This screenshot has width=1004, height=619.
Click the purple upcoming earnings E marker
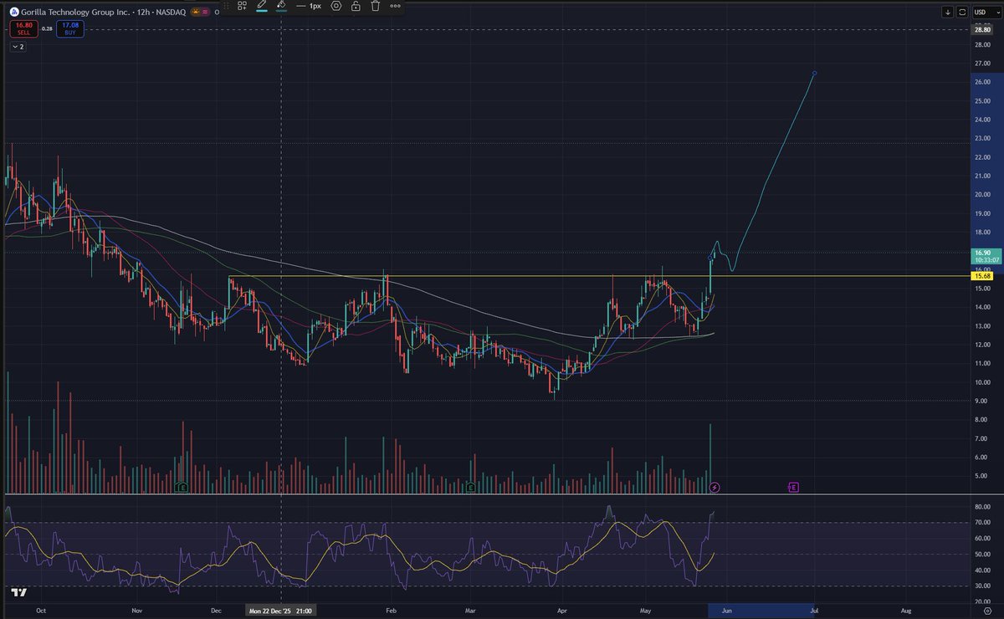pos(793,486)
